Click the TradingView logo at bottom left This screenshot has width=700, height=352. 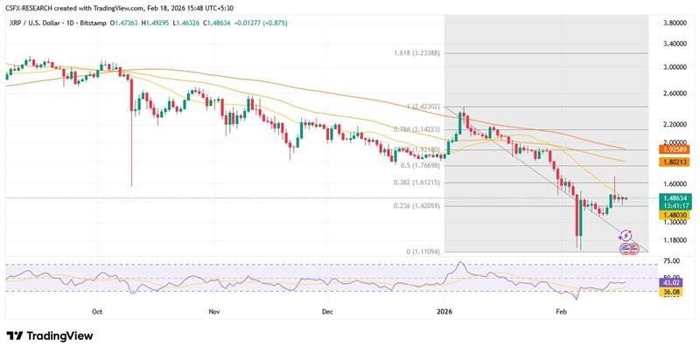pyautogui.click(x=50, y=336)
